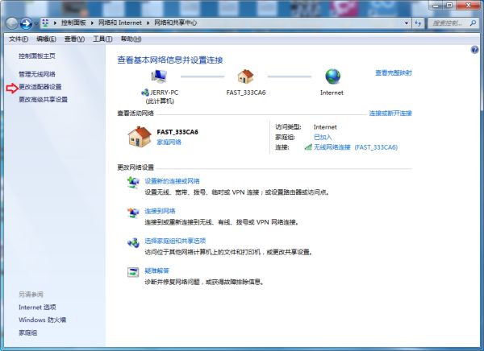Expand the arrow after 网络和 Internet breadcrumb
Screen dimensions: 484x351
pyautogui.click(x=148, y=23)
